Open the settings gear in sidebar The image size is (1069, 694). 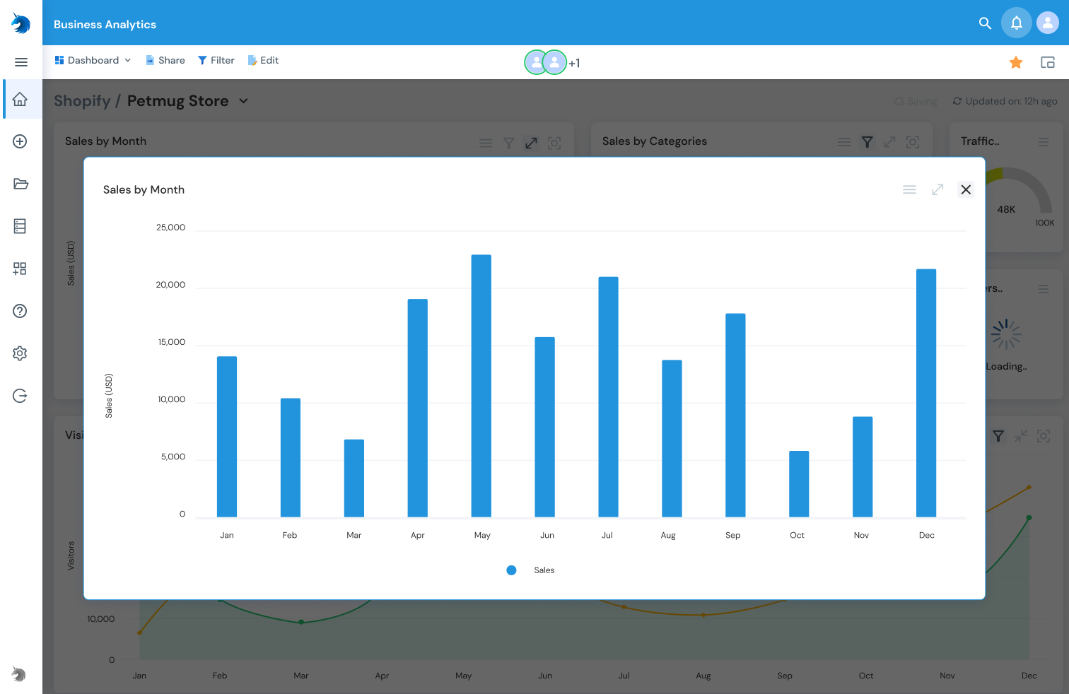click(21, 353)
